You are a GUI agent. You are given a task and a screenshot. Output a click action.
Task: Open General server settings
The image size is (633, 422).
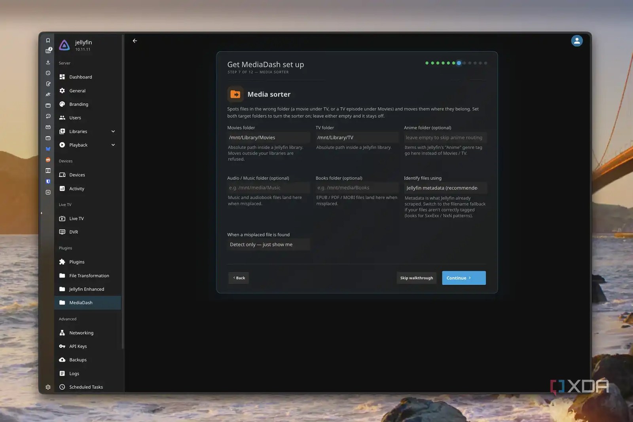(88, 91)
